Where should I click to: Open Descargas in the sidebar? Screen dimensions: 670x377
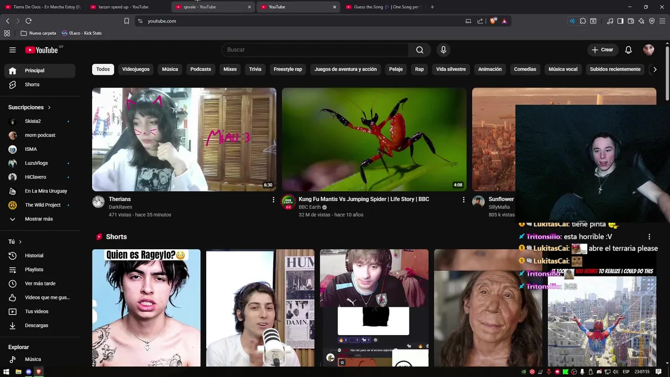point(40,325)
